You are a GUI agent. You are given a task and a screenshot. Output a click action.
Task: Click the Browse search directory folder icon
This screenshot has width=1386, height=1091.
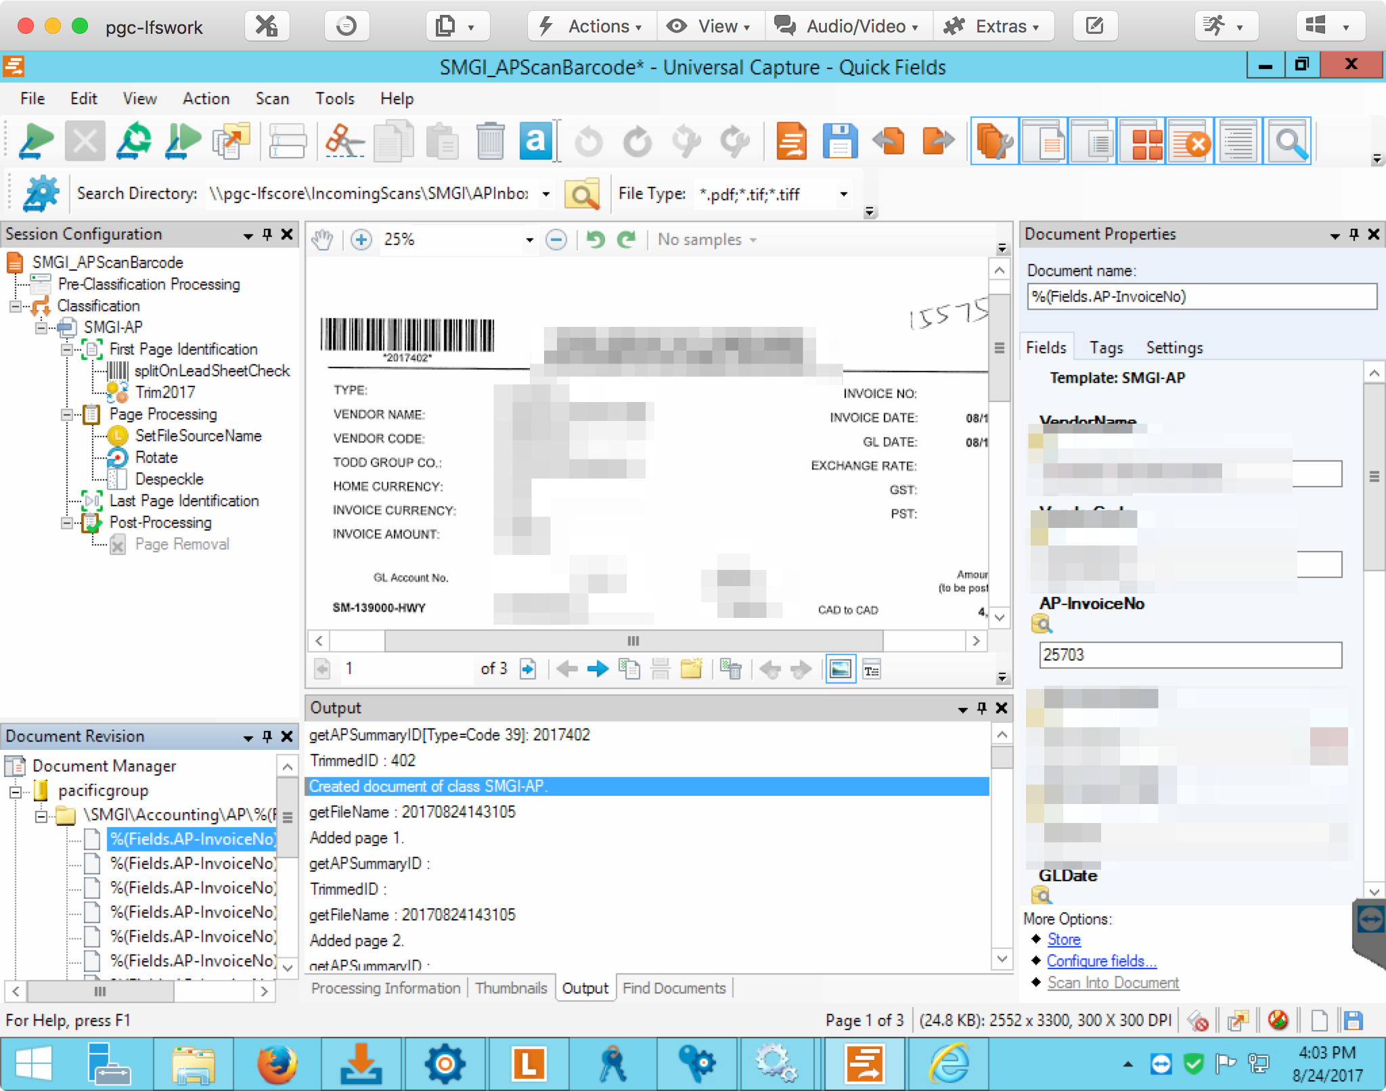[x=583, y=194]
